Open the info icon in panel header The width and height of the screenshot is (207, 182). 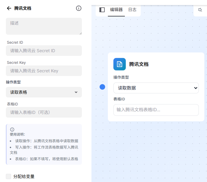click(79, 8)
